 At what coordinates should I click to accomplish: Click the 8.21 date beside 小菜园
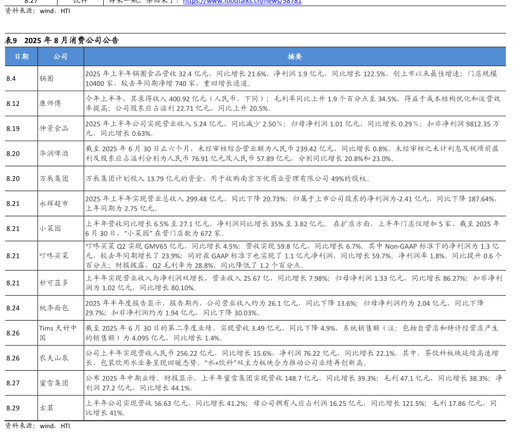13,229
